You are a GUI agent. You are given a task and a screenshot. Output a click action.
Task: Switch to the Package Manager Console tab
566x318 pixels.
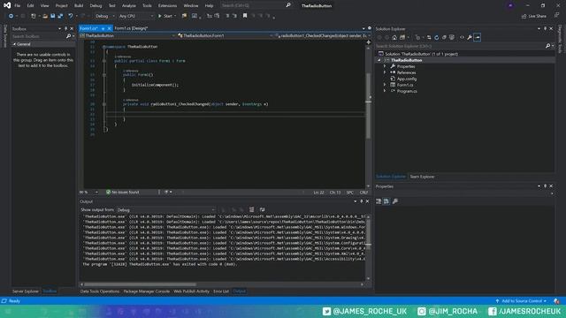tap(146, 291)
